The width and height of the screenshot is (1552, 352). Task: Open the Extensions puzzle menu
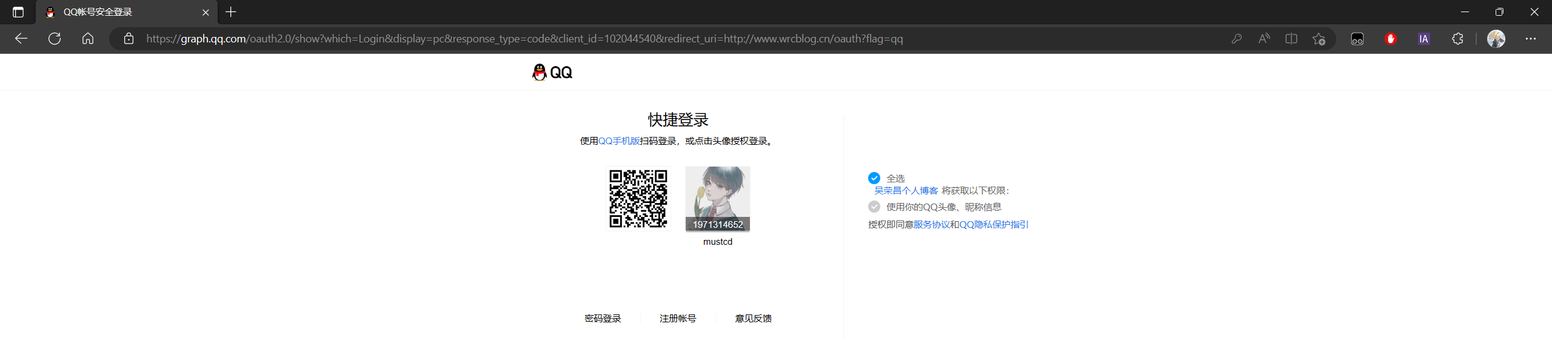coord(1457,39)
